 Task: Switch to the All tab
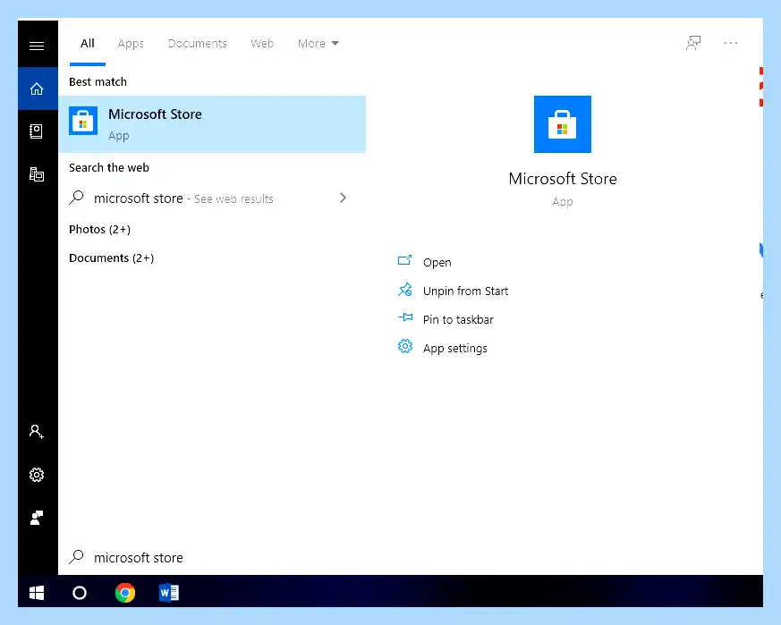(88, 43)
